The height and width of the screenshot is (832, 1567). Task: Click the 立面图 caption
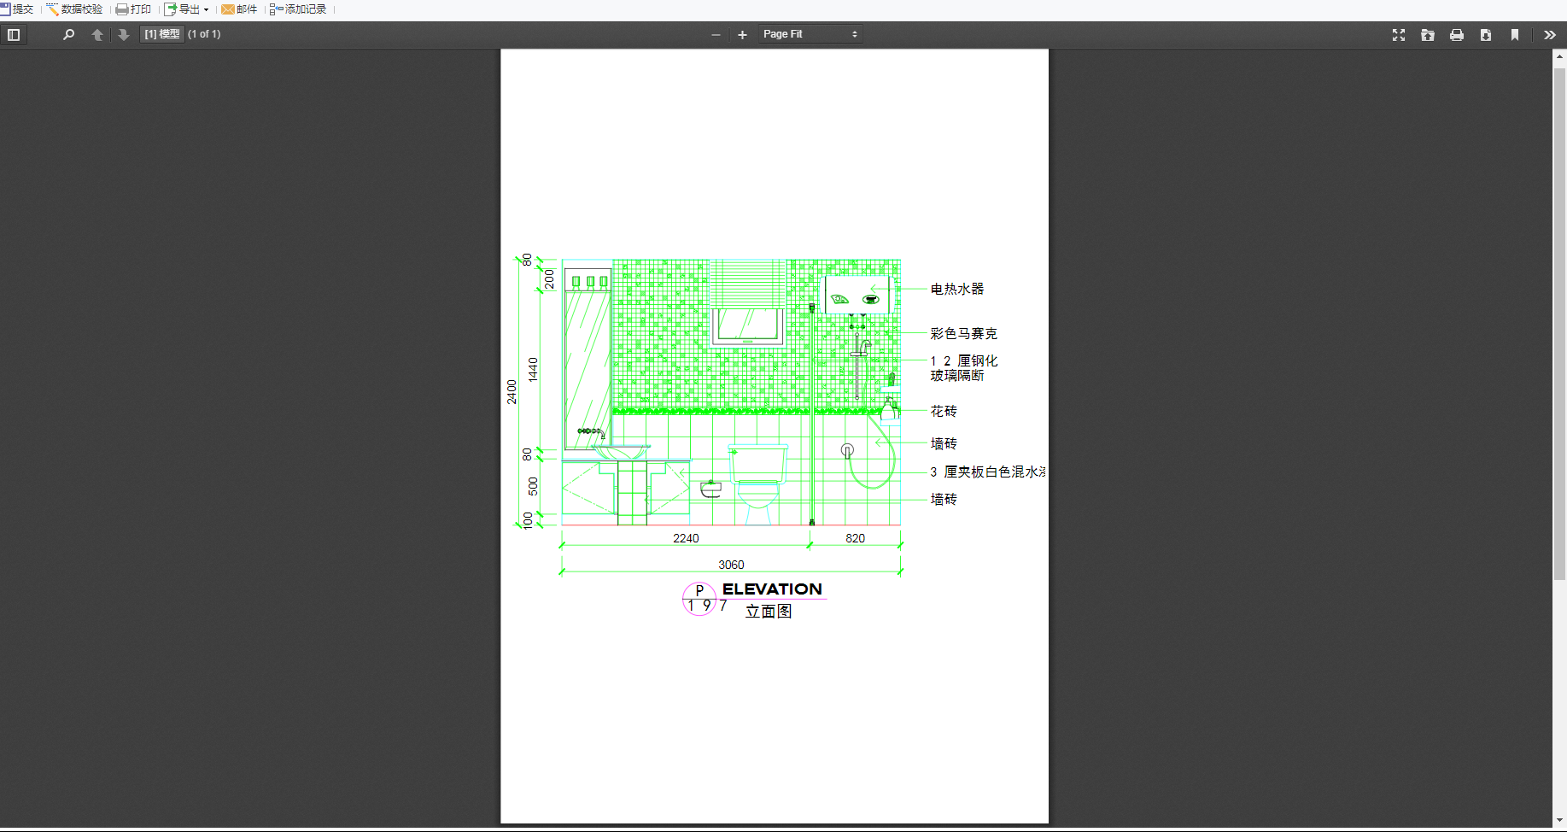click(769, 612)
